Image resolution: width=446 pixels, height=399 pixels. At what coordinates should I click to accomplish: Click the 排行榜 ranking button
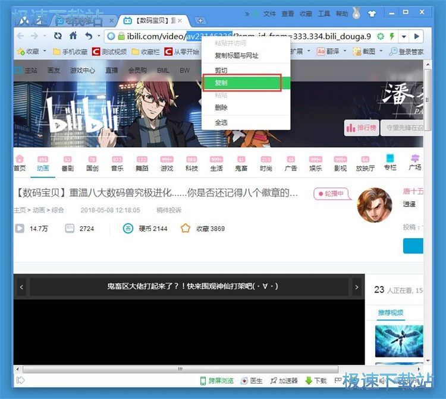pos(361,128)
